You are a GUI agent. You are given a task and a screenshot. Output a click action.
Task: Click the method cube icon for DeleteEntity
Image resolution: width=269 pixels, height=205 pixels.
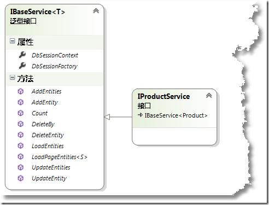21,135
